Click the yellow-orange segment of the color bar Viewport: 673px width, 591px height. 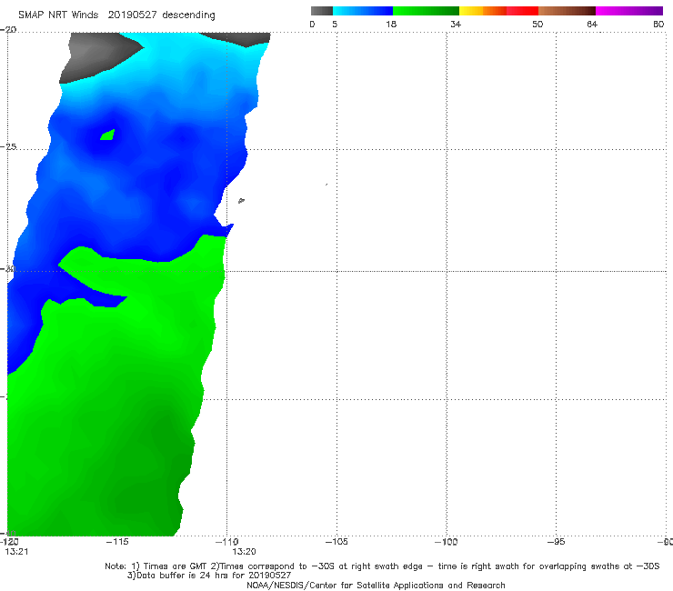(x=482, y=11)
